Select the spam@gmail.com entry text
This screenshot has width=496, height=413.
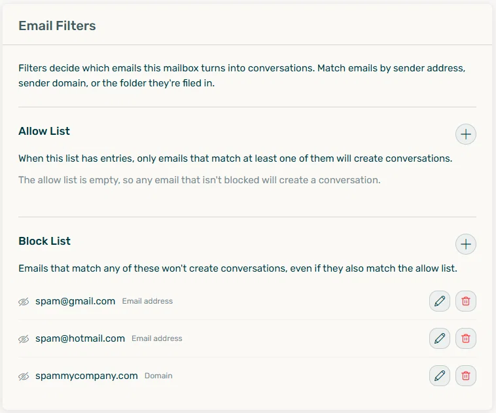pos(75,301)
